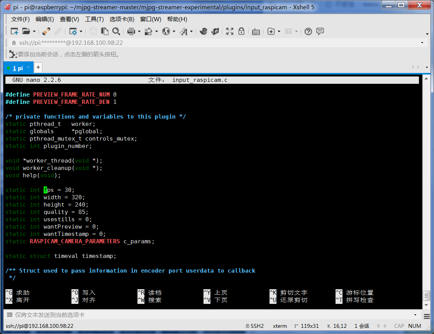The height and width of the screenshot is (334, 434).
Task: Click terminal scrollbar down arrow
Action: [427, 305]
